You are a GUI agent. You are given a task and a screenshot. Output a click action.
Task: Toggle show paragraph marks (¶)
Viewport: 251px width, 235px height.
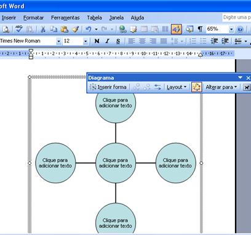[200, 30]
